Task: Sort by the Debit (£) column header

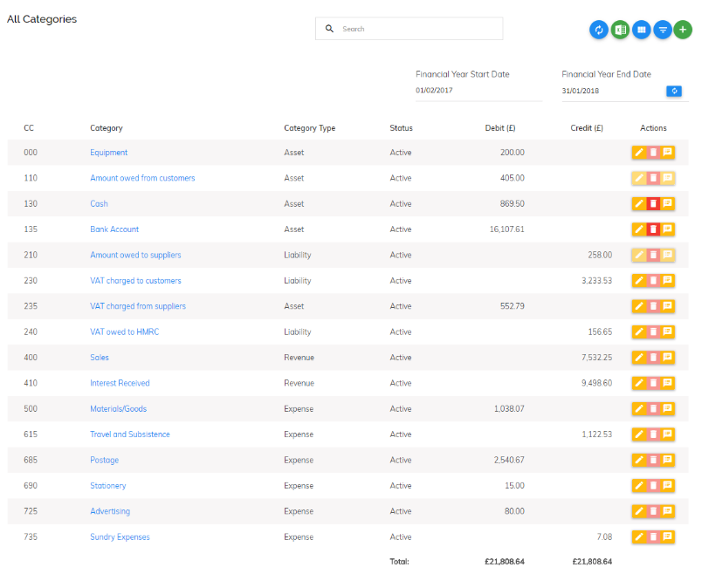Action: (500, 128)
